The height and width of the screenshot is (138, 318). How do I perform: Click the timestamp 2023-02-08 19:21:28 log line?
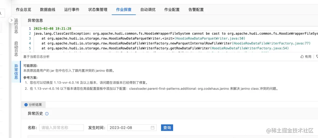click(52, 29)
